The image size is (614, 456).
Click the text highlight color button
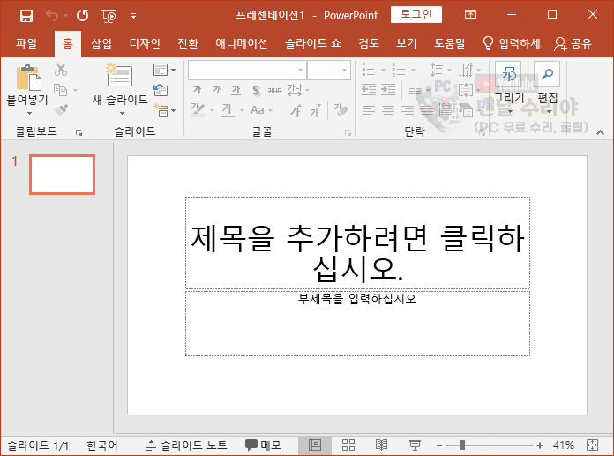198,110
